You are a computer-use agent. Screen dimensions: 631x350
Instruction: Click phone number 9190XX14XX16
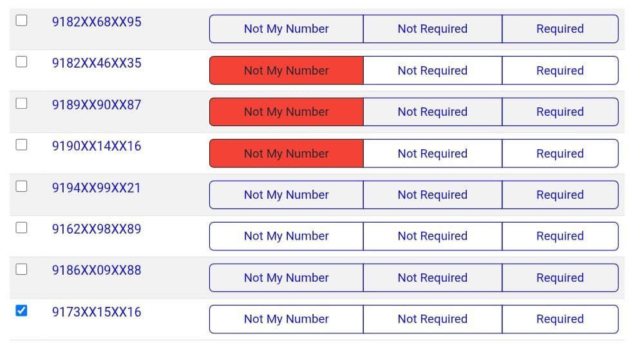coord(97,146)
